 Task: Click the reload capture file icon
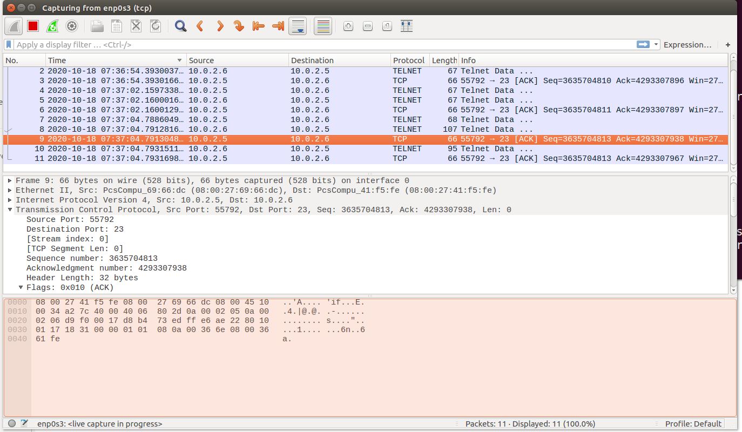tap(156, 26)
